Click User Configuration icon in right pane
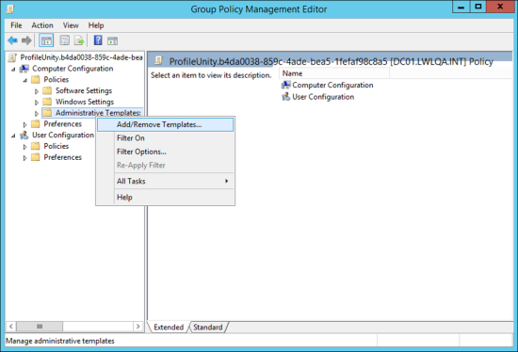The height and width of the screenshot is (352, 518). pyautogui.click(x=285, y=97)
